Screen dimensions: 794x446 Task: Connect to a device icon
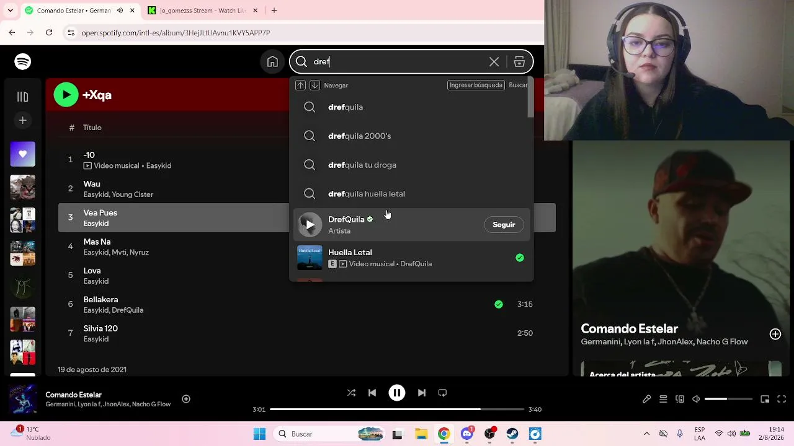tap(680, 400)
